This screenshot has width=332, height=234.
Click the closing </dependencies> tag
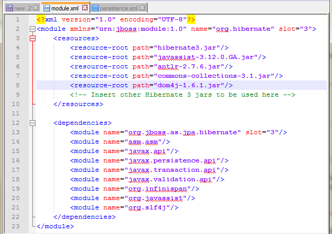coord(85,217)
